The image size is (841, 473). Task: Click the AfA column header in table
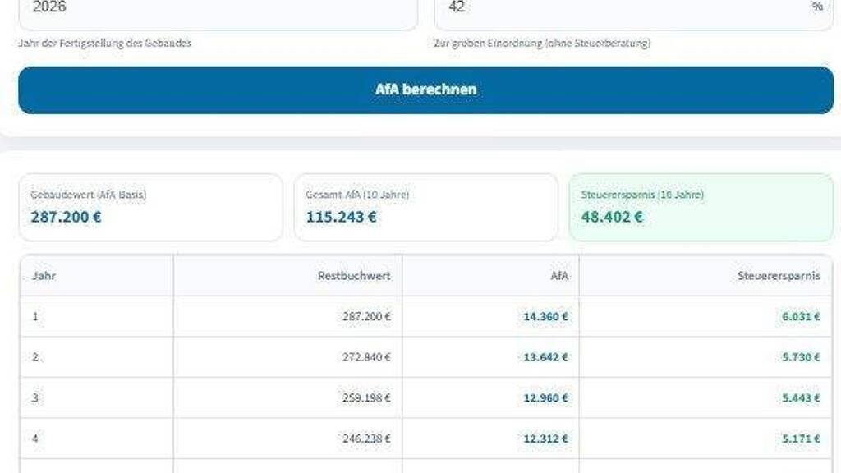[558, 276]
